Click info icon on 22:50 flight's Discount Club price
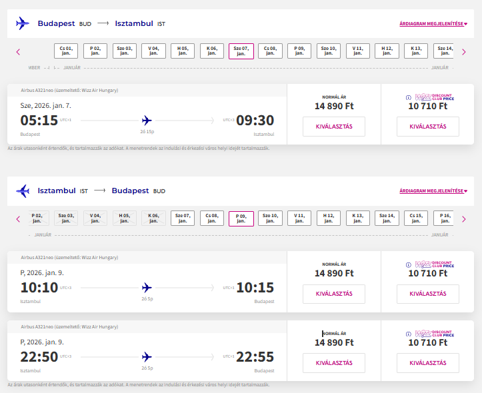Viewport: 482px width, 393px height. pyautogui.click(x=408, y=334)
